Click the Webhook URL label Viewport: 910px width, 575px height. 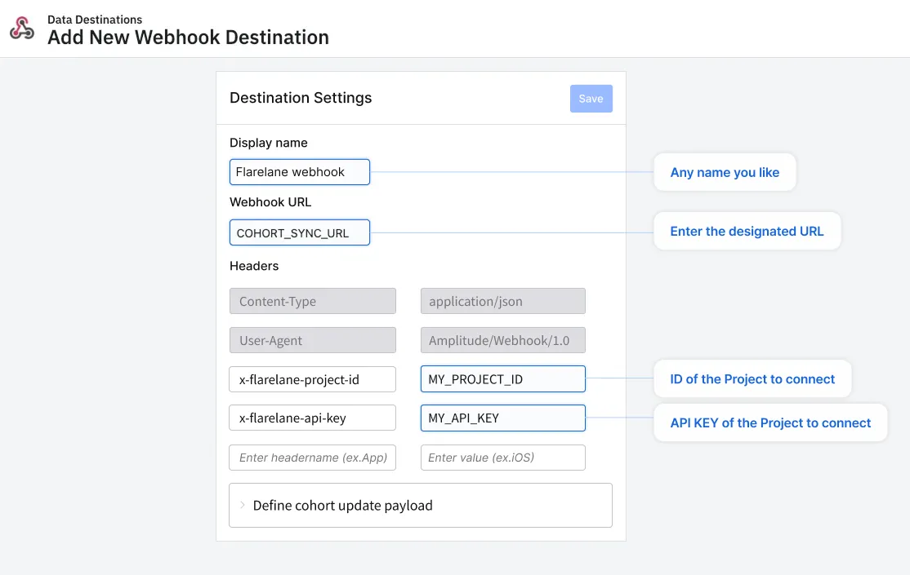(270, 202)
